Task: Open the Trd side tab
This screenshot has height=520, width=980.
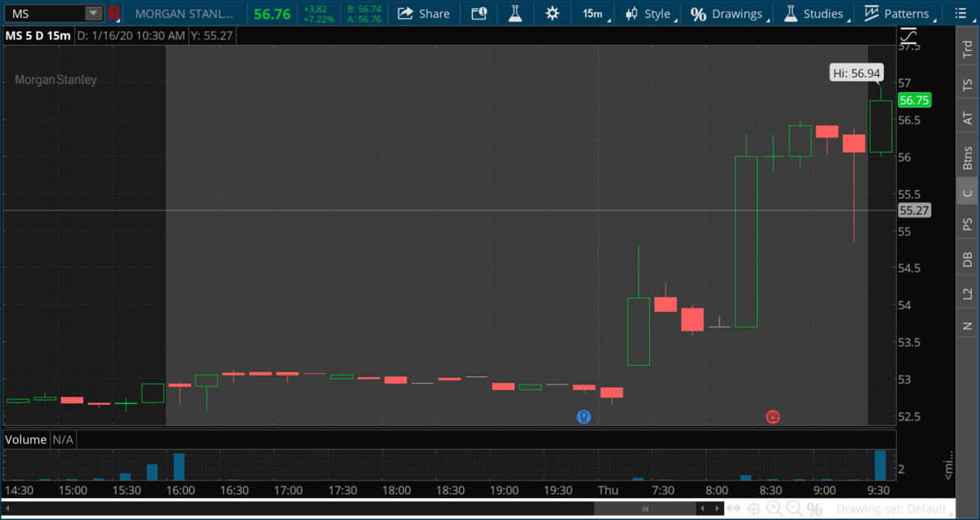Action: (968, 49)
